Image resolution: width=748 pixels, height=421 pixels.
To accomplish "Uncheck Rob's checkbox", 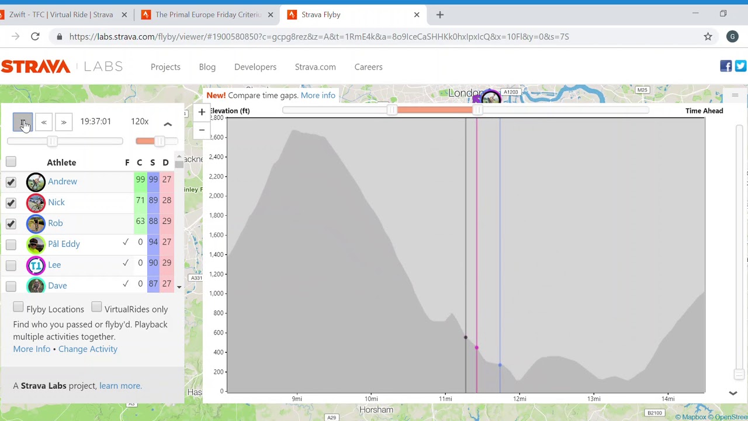I will [x=11, y=224].
